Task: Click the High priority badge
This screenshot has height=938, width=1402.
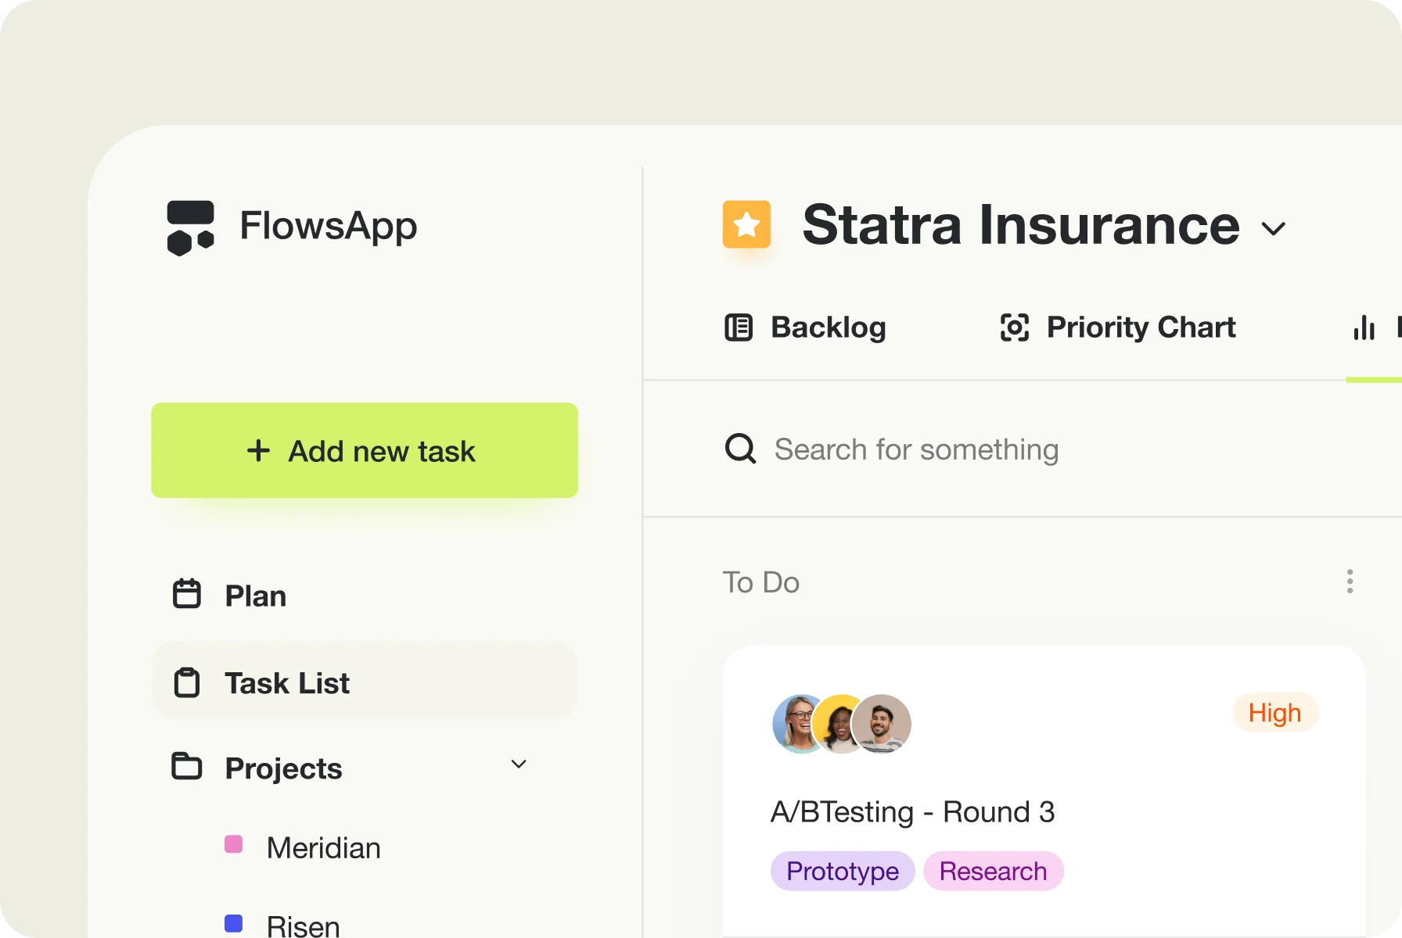Action: click(1275, 712)
